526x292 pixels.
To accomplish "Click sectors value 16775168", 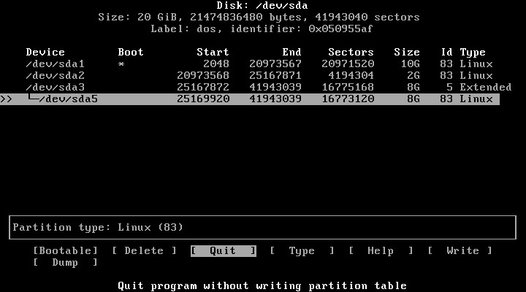I will tap(348, 87).
